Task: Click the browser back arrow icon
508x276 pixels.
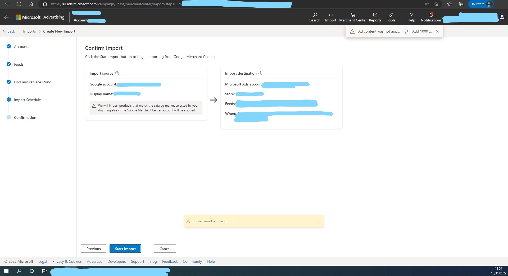Action: pyautogui.click(x=7, y=4)
